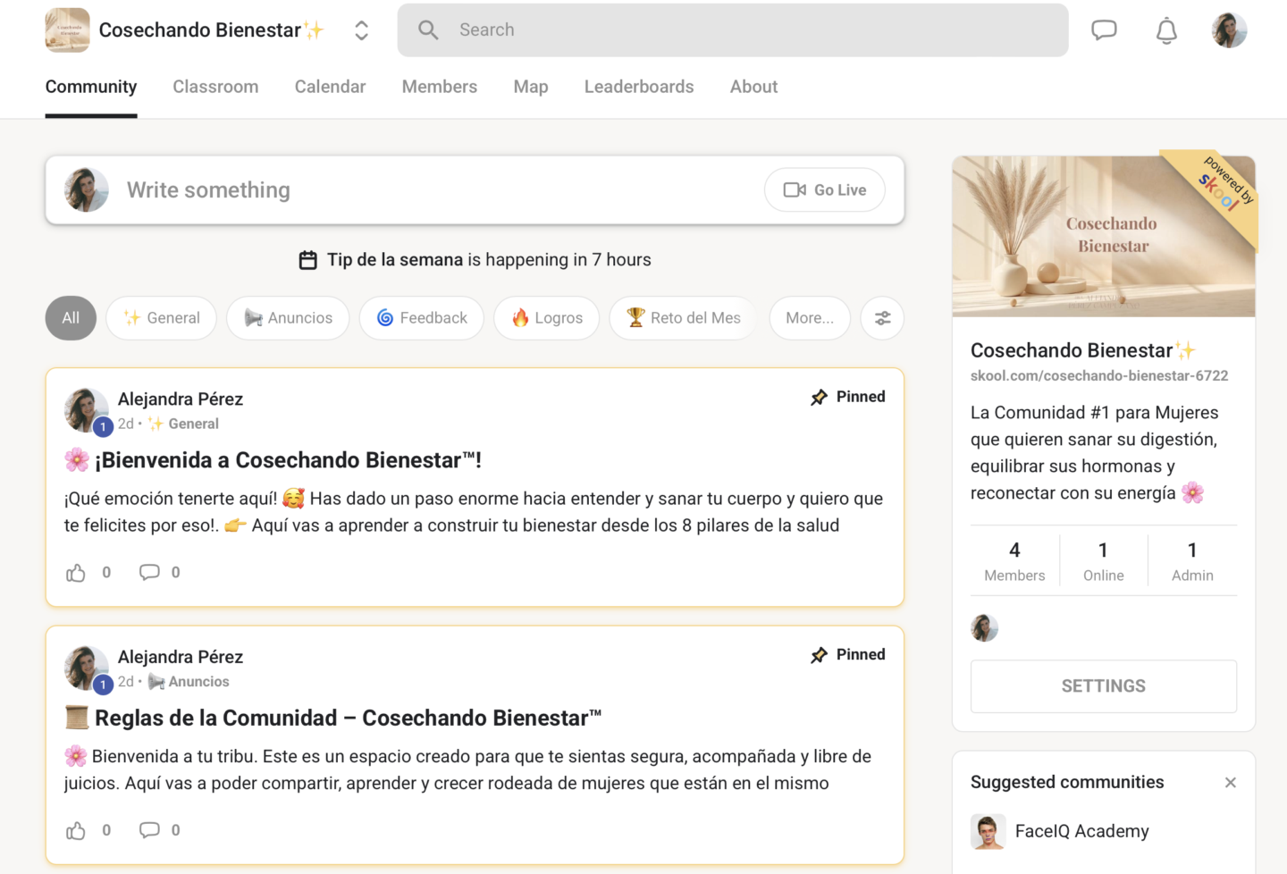Image resolution: width=1287 pixels, height=874 pixels.
Task: View the Leaderboards tab
Action: pyautogui.click(x=639, y=87)
